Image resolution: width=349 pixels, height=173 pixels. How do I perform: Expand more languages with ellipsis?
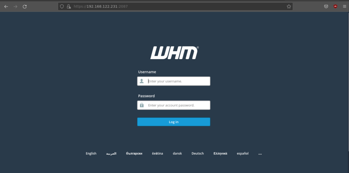[260, 154]
